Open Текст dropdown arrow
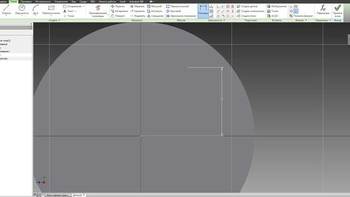 point(75,11)
